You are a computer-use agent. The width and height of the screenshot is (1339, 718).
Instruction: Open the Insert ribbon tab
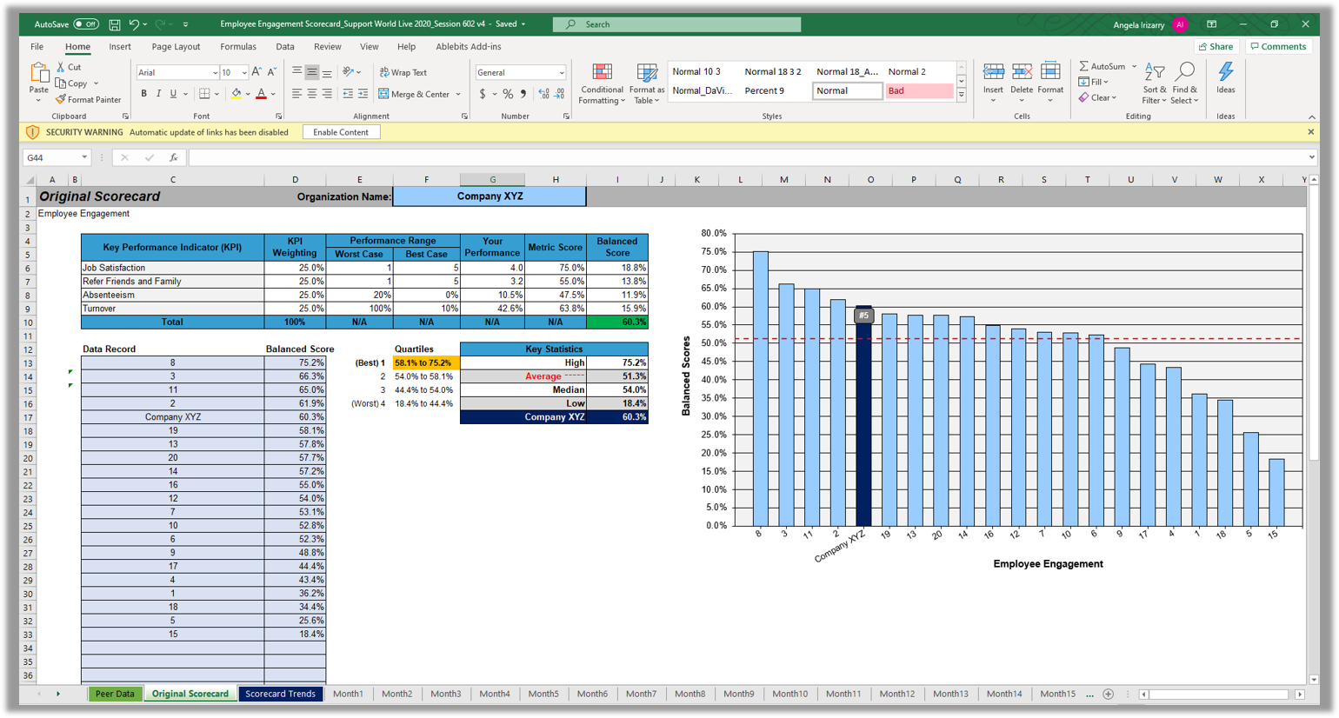point(120,47)
